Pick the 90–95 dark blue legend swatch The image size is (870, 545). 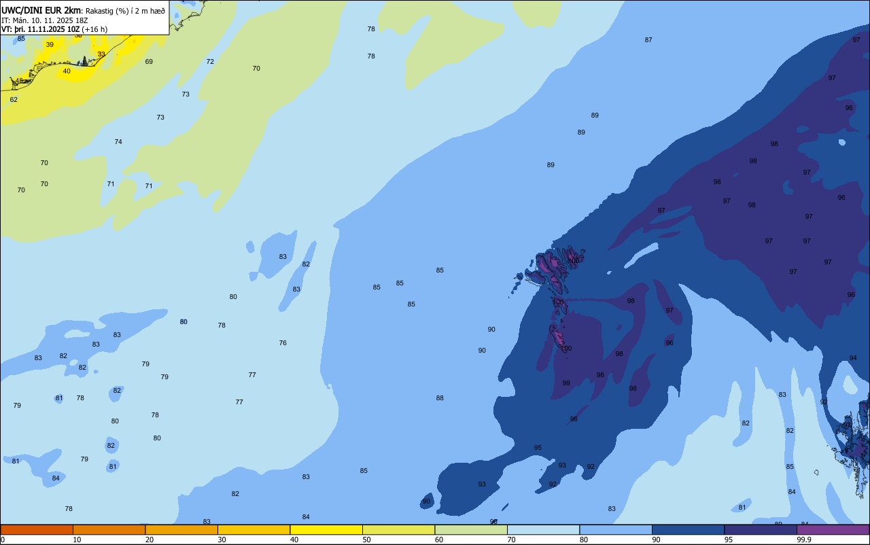coord(688,529)
